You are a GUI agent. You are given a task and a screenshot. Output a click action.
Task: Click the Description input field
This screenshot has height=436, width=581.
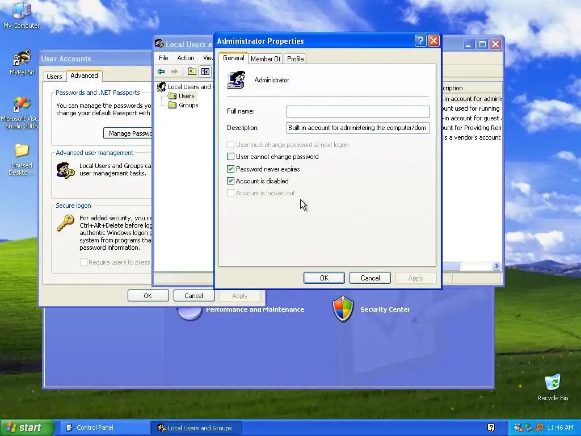(358, 128)
